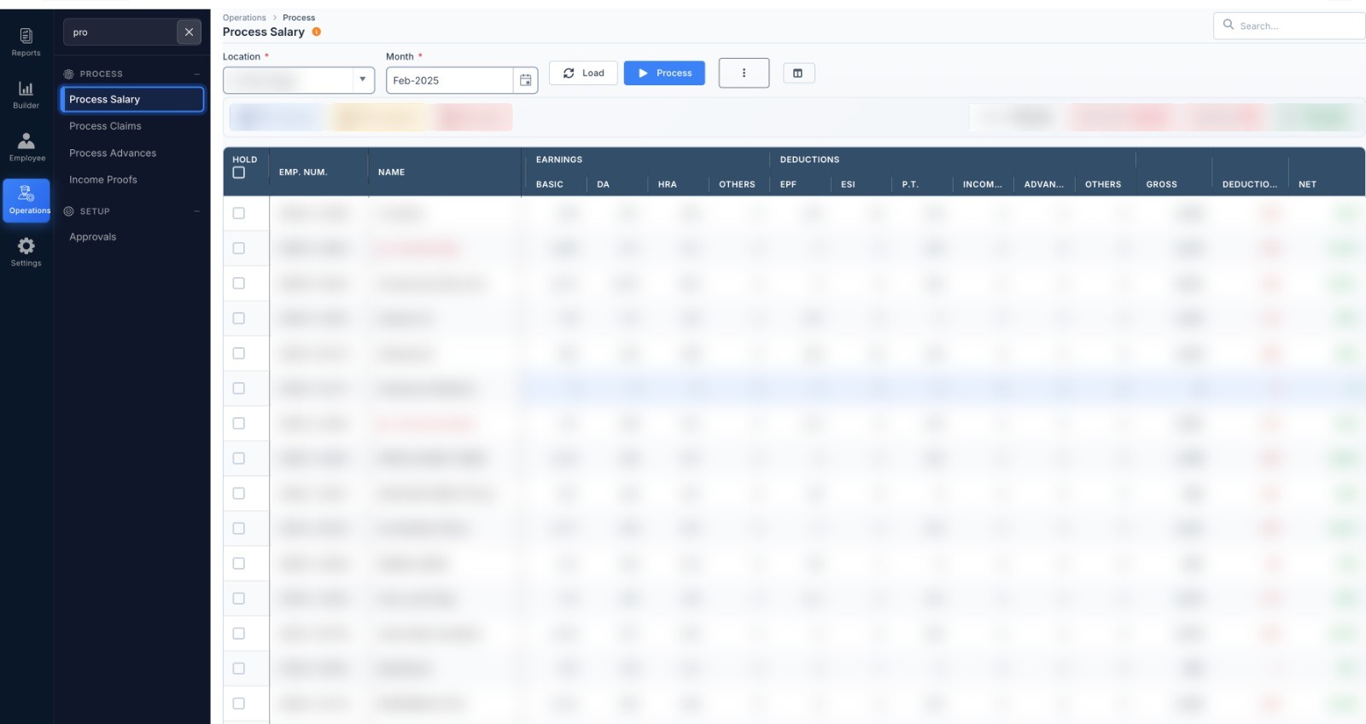Toggle the HOLD select-all checkbox in header
Screen dimensions: 1366x724
pos(239,173)
